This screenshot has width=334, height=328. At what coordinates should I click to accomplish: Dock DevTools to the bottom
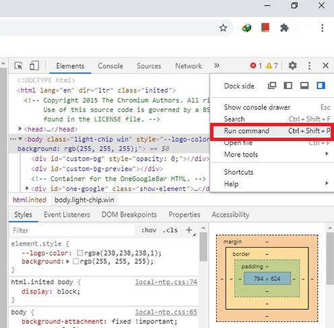pos(304,86)
